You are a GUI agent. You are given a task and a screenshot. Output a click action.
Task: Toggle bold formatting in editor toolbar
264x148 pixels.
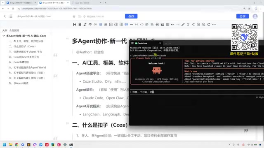click(x=80, y=25)
